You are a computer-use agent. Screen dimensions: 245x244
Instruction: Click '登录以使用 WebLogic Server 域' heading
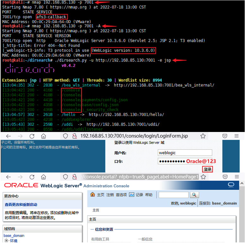click(x=139, y=142)
